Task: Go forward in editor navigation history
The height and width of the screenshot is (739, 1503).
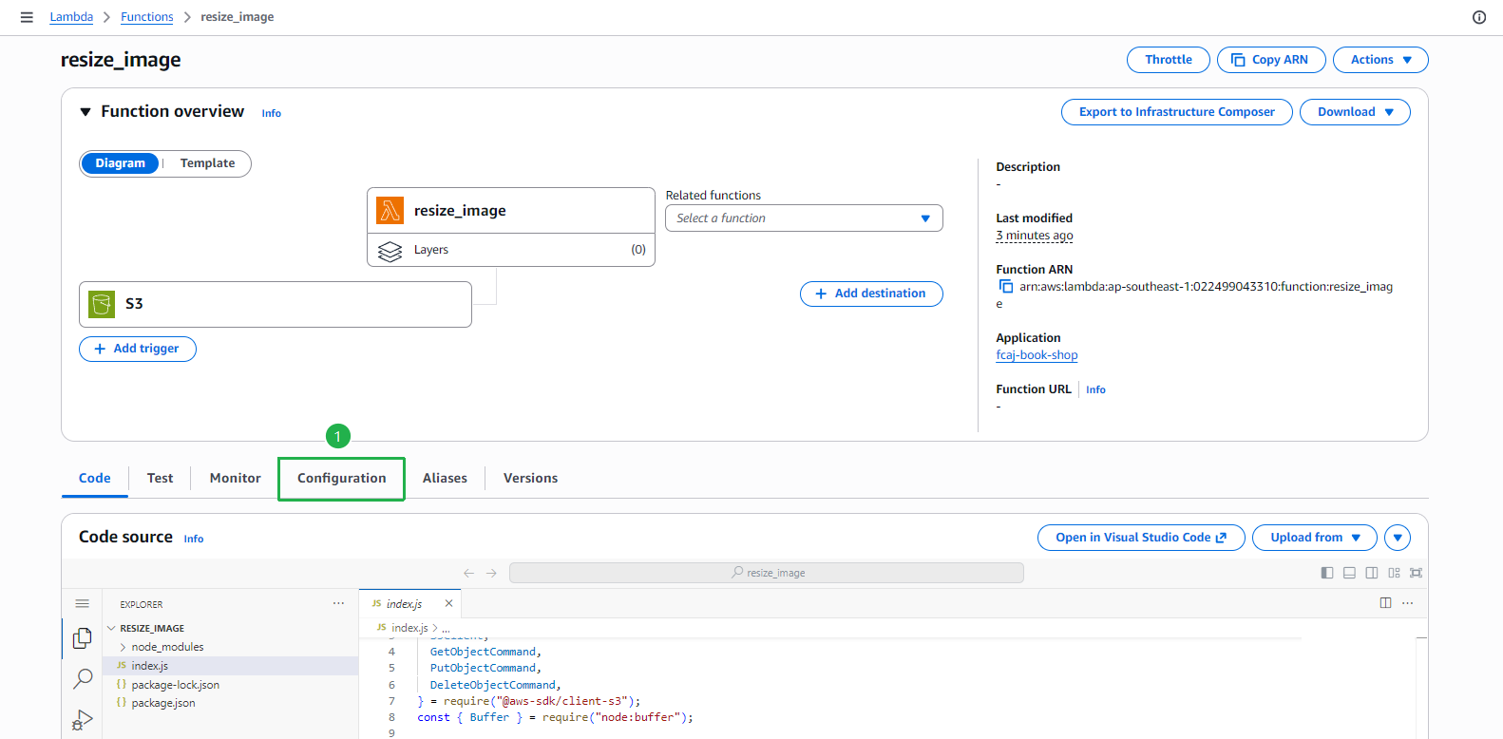Action: (x=491, y=573)
